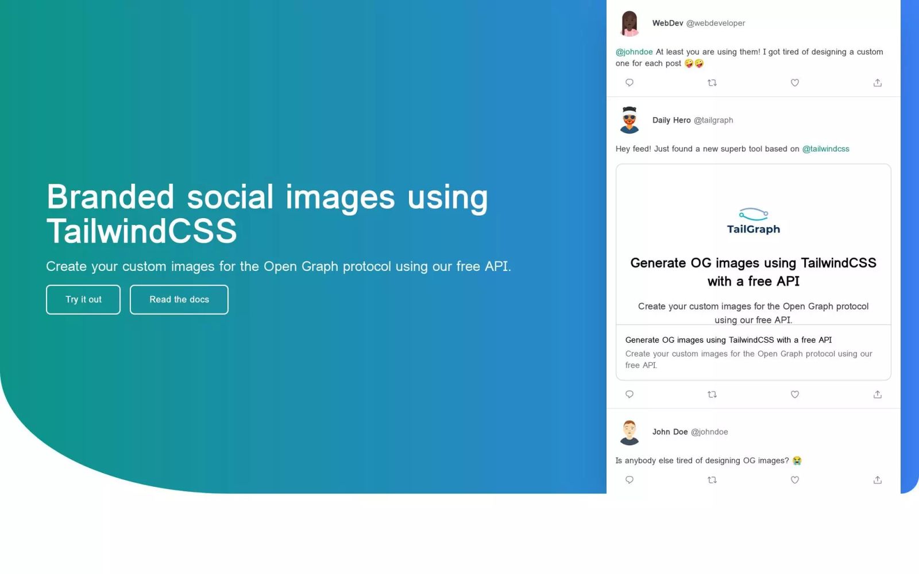Open the WebDev profile avatar

coord(630,24)
